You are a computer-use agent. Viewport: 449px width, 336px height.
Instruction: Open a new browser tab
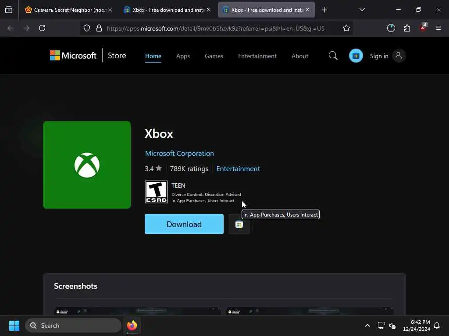point(324,10)
